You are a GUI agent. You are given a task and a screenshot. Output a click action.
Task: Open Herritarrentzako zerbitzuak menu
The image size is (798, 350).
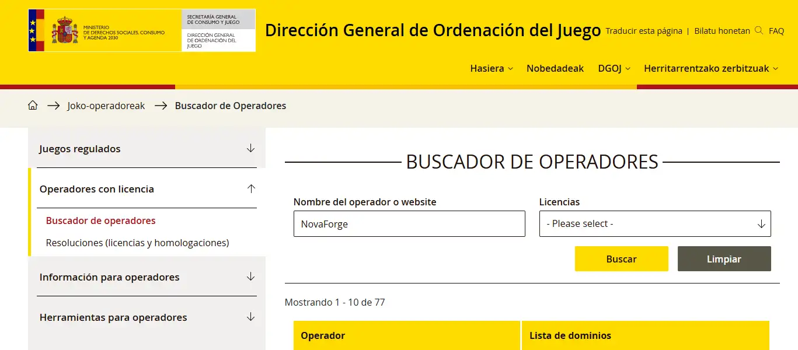click(x=711, y=68)
